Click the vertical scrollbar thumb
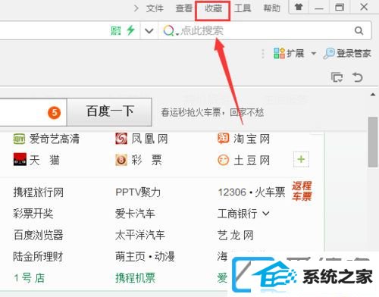Viewport: 379px width, 297px height. (372, 142)
